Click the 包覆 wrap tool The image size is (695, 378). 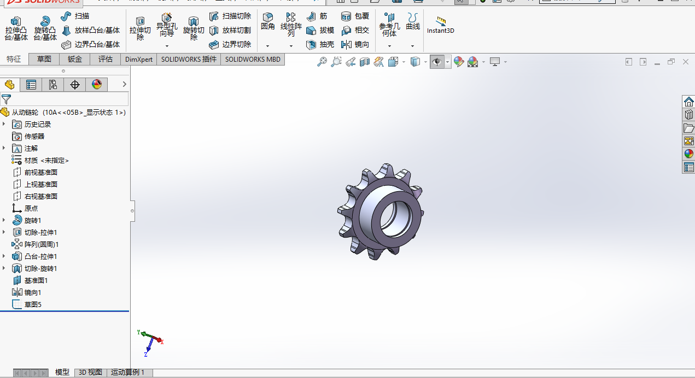tap(355, 16)
